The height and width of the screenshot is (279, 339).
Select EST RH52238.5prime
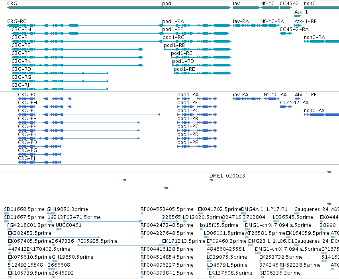click(x=282, y=269)
